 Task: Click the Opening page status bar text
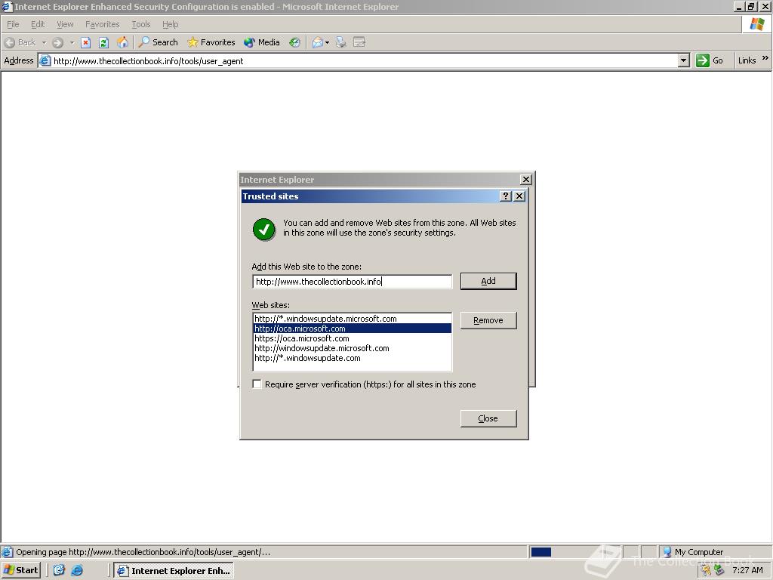(x=143, y=552)
